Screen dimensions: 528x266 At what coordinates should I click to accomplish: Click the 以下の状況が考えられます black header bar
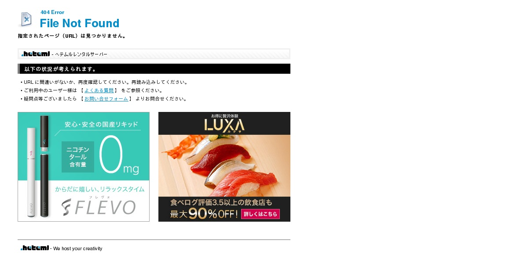[x=154, y=69]
